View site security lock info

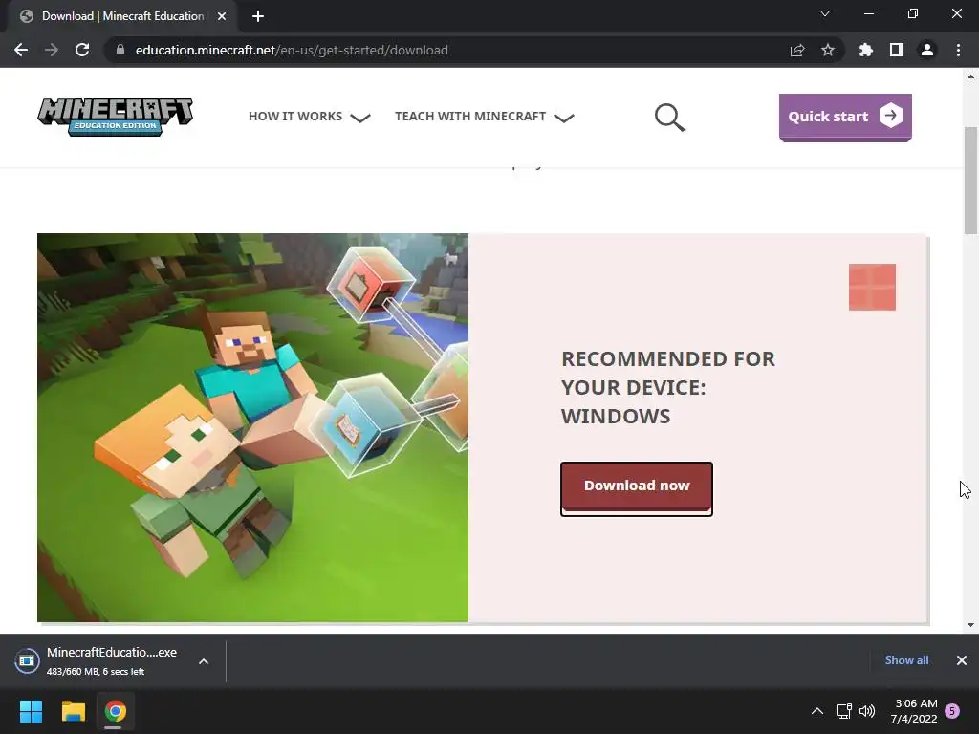pos(120,50)
